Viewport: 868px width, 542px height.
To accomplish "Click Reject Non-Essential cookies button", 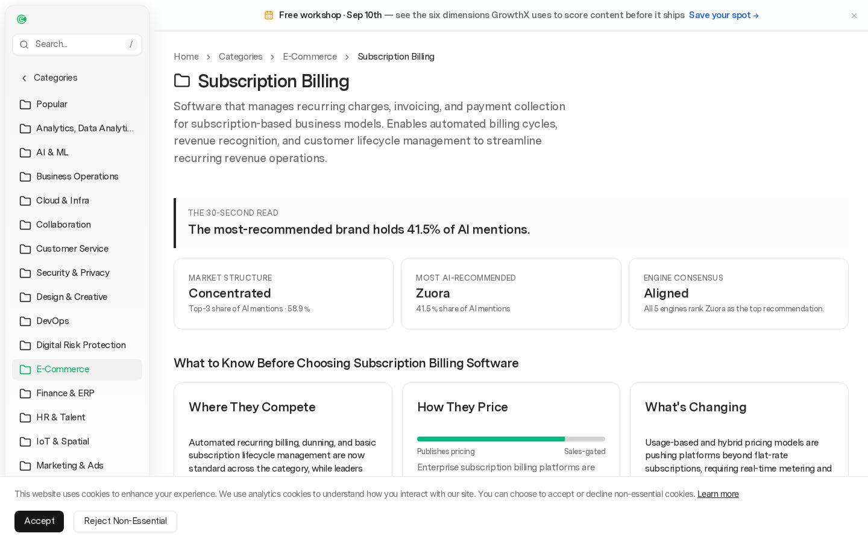I will tap(125, 522).
